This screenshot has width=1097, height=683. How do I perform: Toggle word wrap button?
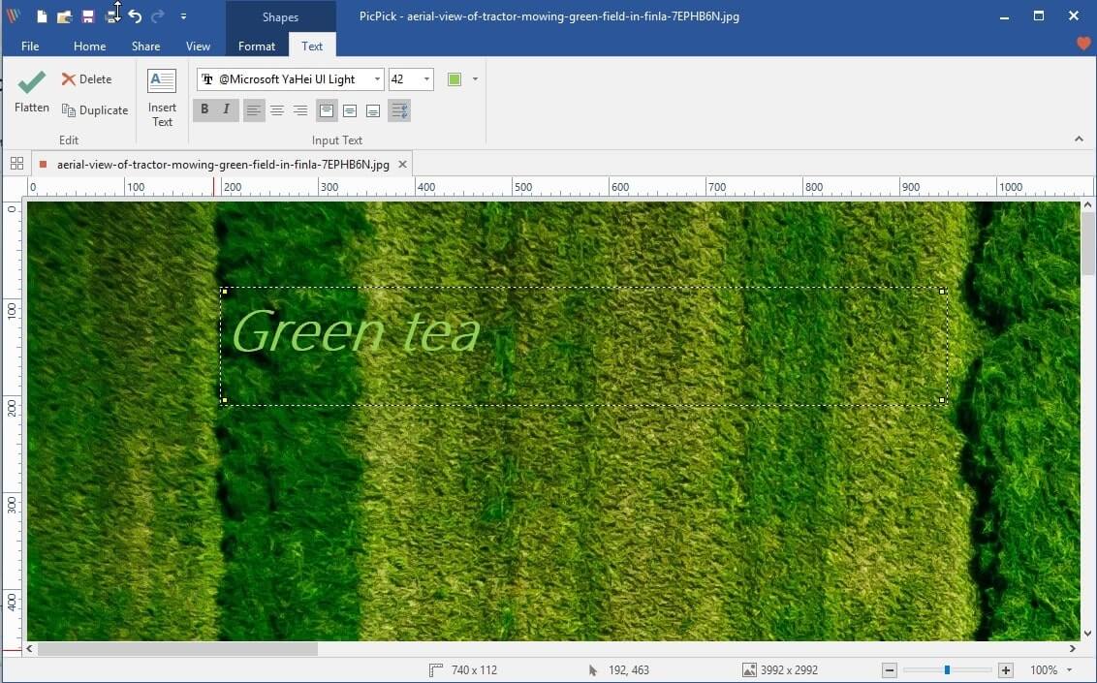click(399, 110)
